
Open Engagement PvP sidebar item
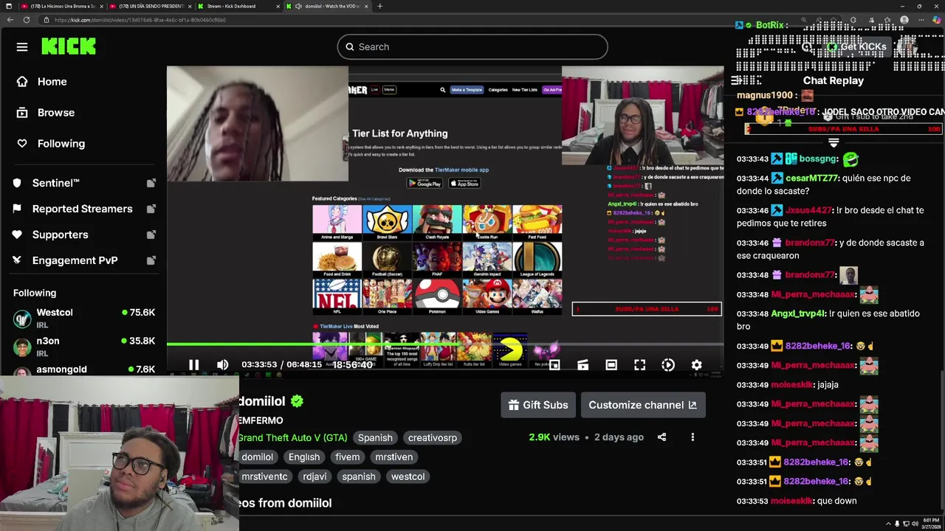click(75, 260)
